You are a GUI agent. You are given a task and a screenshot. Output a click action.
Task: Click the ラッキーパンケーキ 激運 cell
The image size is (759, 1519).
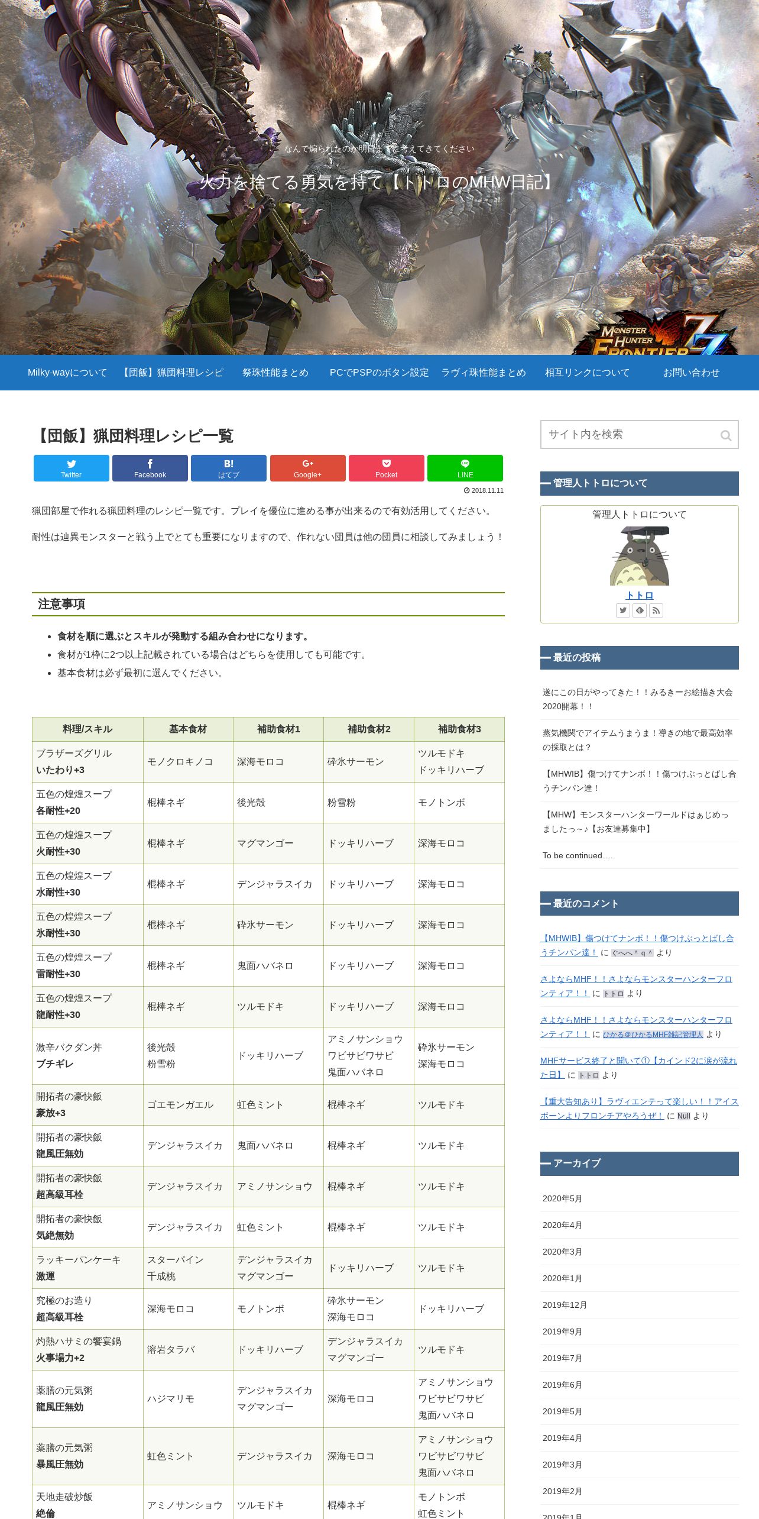[87, 1268]
